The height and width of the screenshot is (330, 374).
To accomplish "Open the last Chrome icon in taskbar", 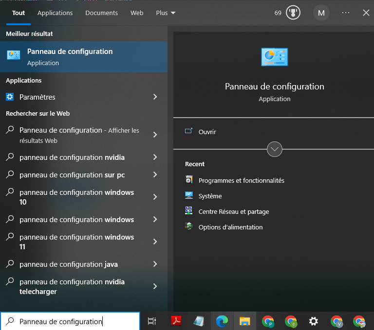I will pos(359,321).
